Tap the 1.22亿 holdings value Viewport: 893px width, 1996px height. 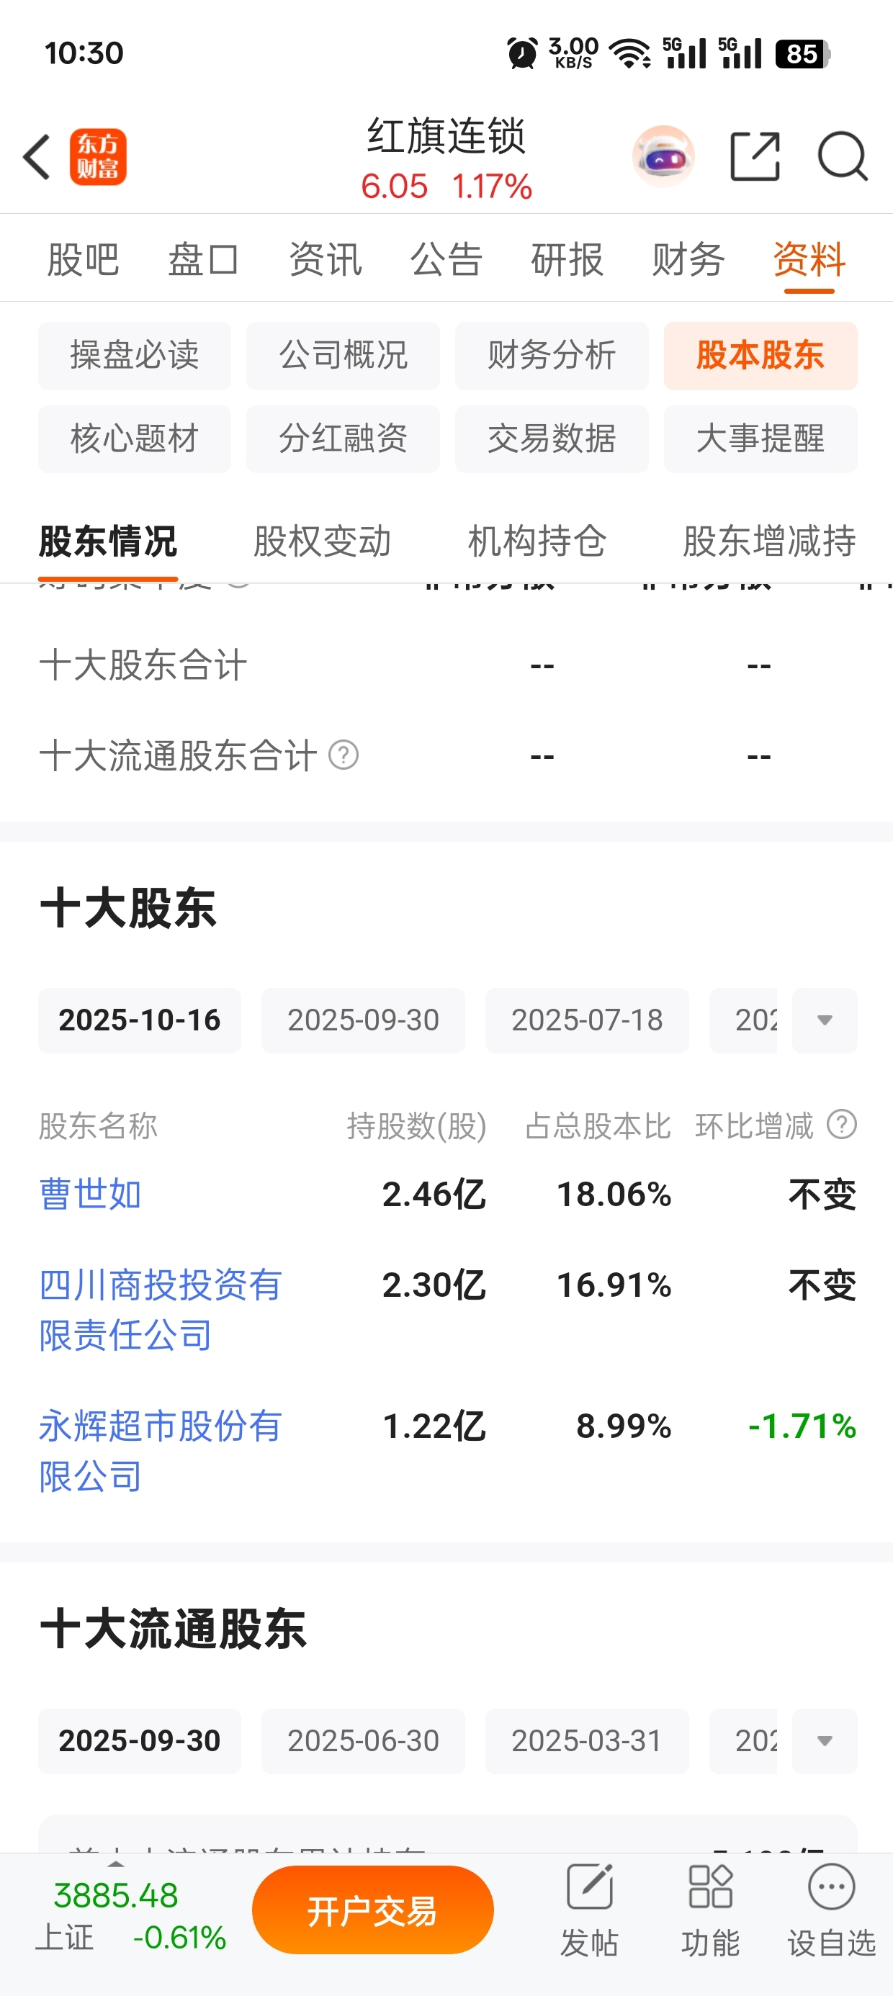[435, 1426]
